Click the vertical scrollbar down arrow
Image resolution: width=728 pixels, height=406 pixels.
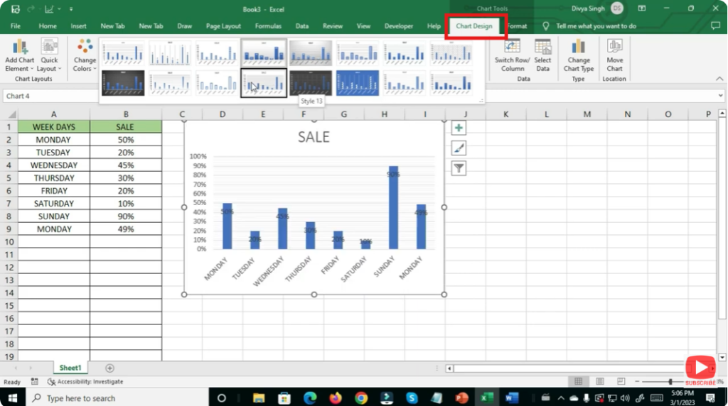click(x=722, y=357)
